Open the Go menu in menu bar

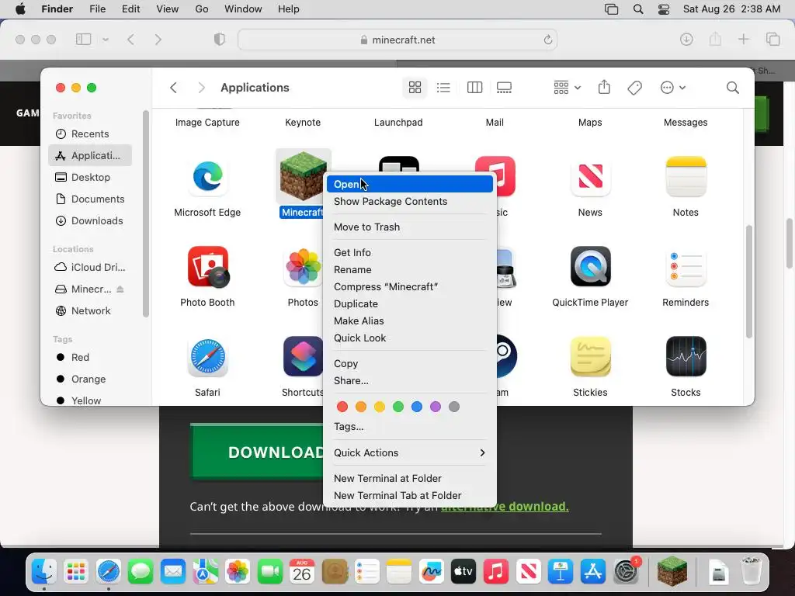tap(202, 9)
